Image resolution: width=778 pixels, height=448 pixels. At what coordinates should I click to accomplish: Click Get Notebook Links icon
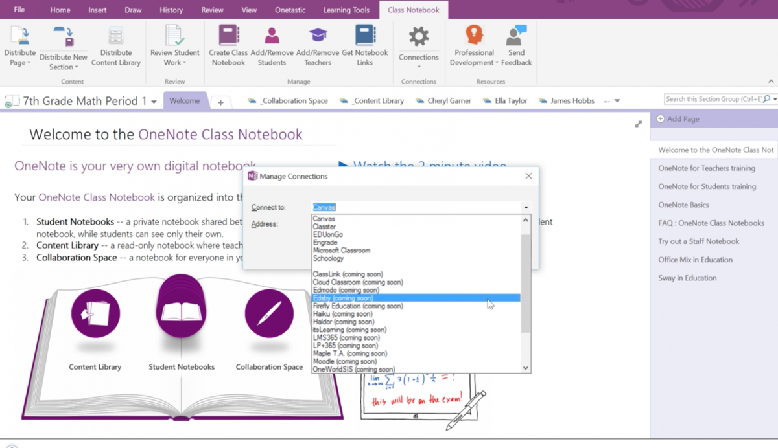coord(365,35)
